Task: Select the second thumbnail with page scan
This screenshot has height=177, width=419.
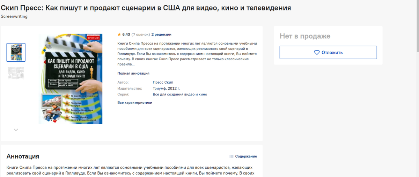Action: pyautogui.click(x=16, y=72)
